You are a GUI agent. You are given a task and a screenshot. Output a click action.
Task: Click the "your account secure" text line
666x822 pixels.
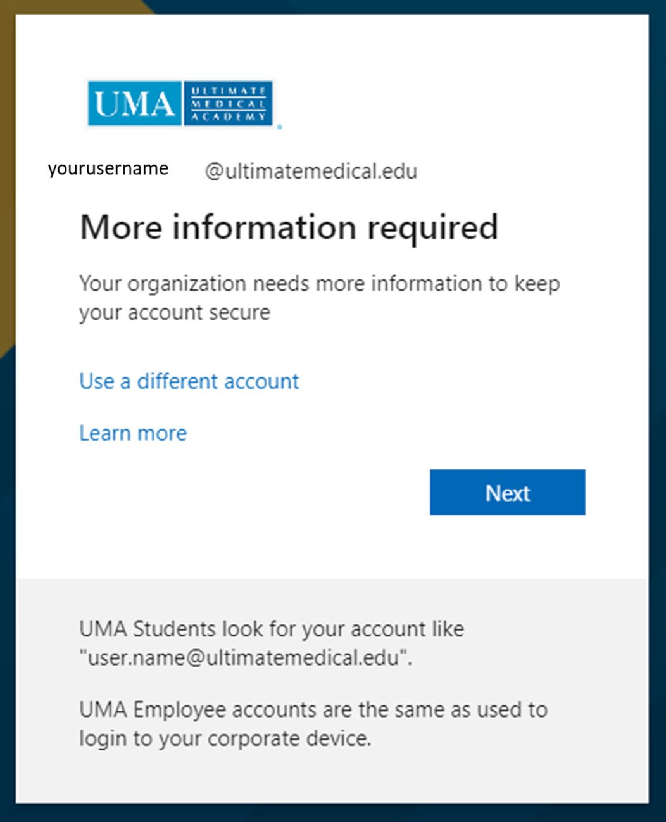coord(175,313)
